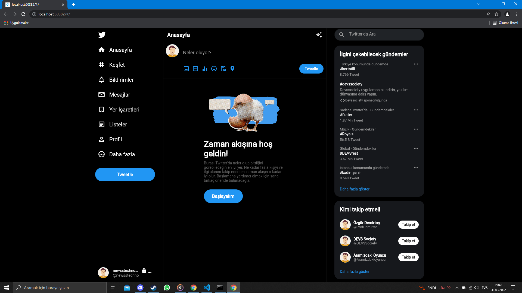
Task: Click the large Tweetle button in sidebar
Action: pos(125,174)
